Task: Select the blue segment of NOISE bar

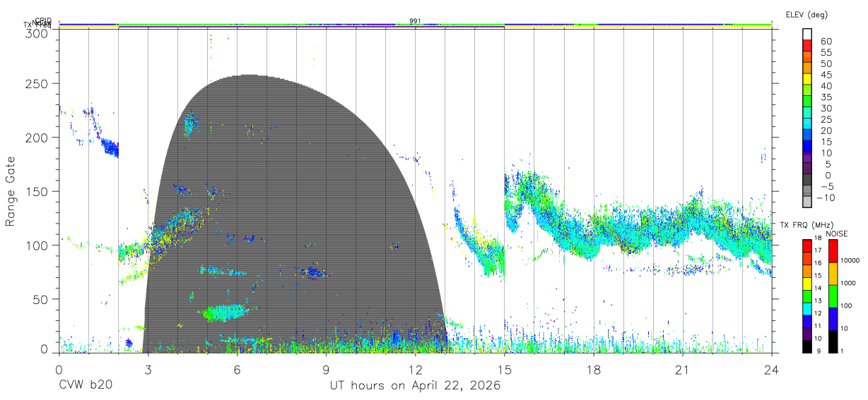Action: point(832,319)
